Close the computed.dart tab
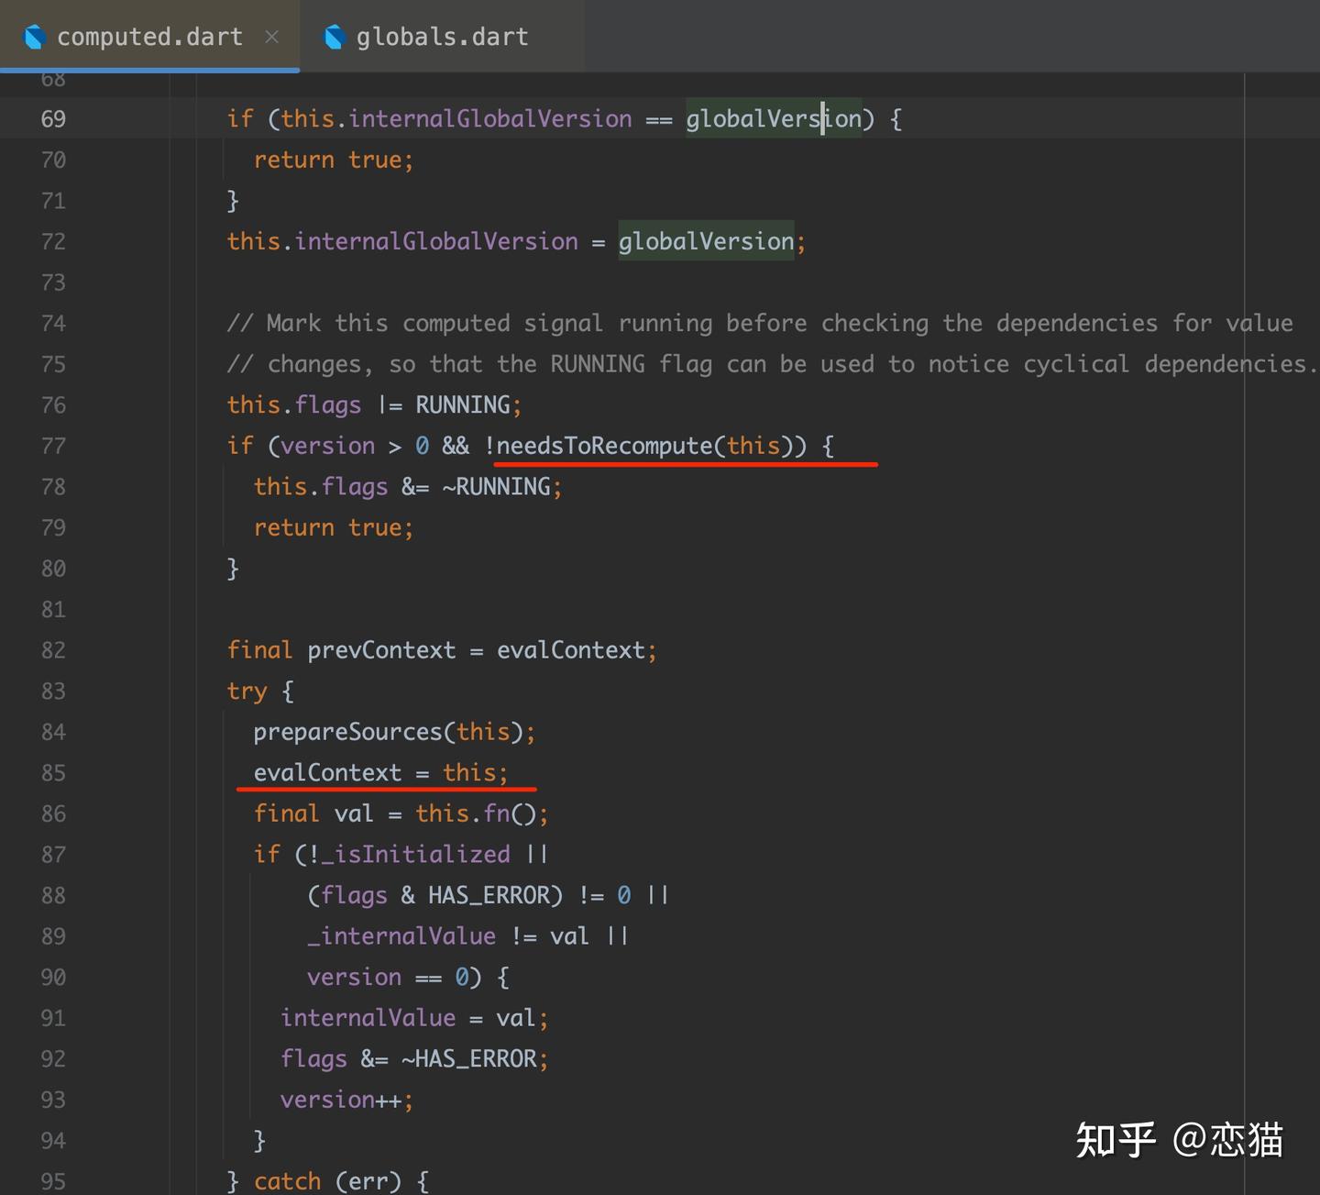 pyautogui.click(x=272, y=37)
